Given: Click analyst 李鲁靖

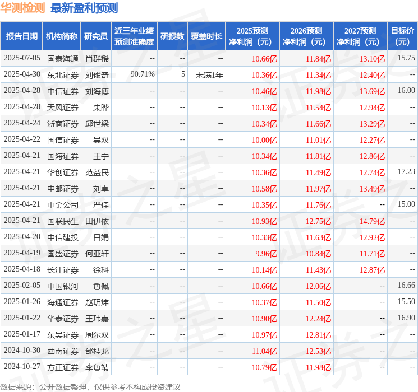Looking at the screenshot, I should [x=97, y=367].
